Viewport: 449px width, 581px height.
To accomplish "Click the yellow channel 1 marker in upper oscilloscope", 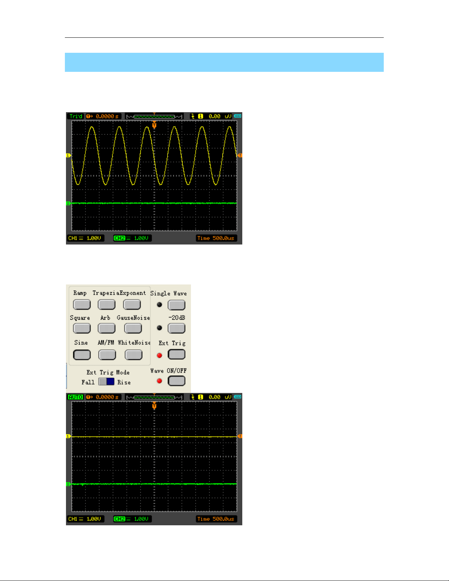I will pyautogui.click(x=68, y=155).
